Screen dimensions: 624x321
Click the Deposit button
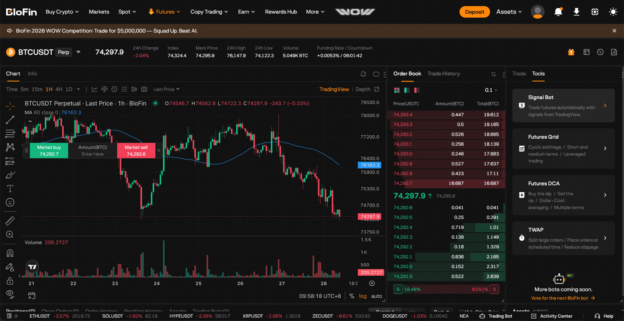(x=475, y=12)
